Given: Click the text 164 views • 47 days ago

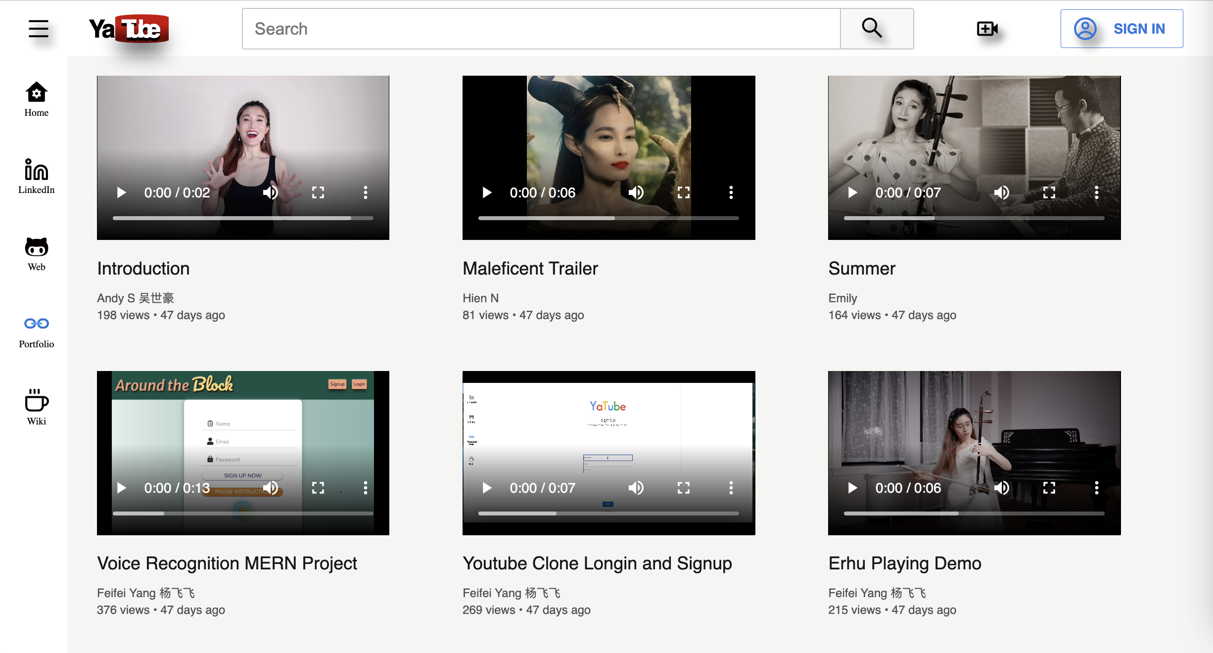Looking at the screenshot, I should pos(892,315).
